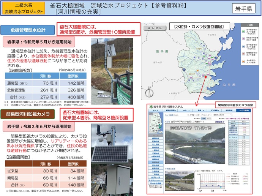
Task: Open the 水位 dropdown menu
Action: [185, 111]
